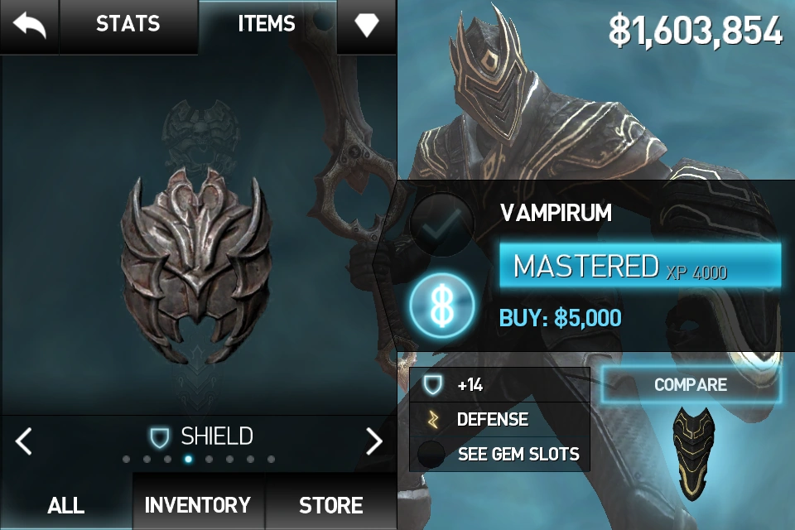Open SEE GEM SLOTS
The width and height of the screenshot is (795, 530).
point(518,454)
